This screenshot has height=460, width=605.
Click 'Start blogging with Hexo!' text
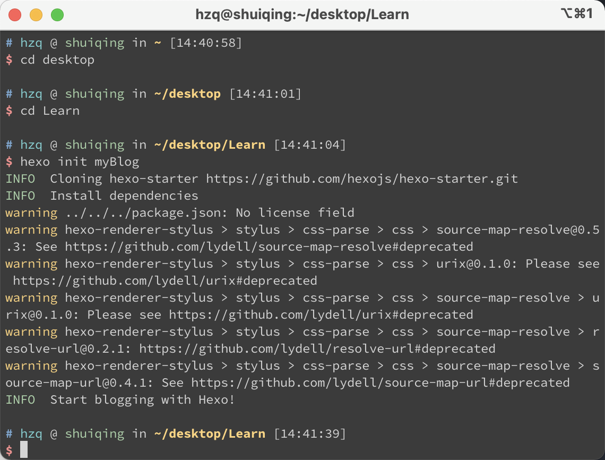142,400
